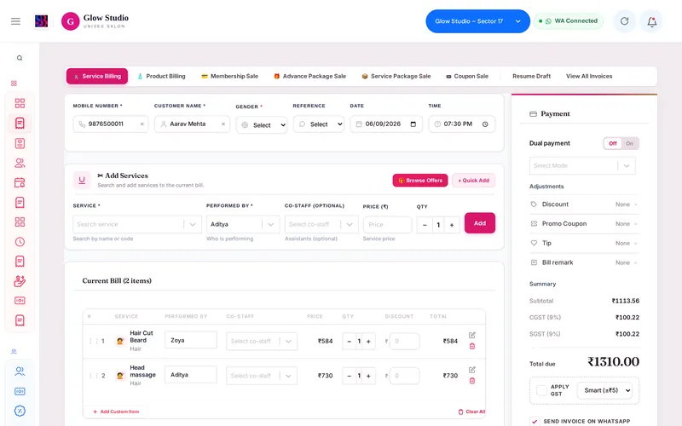Open the Select co-staff dropdown in Add Services

point(321,224)
